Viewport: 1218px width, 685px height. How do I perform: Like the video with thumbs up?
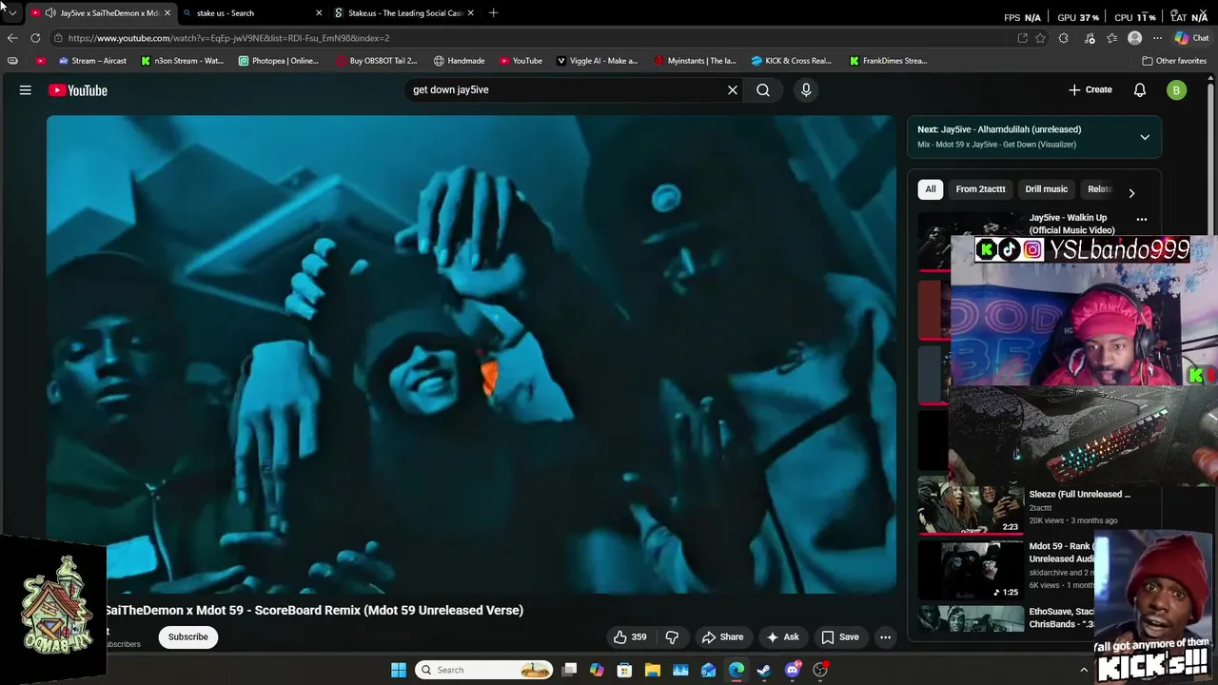[x=630, y=637]
